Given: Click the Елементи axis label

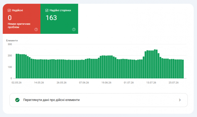Looking at the screenshot, I should click(12, 40).
